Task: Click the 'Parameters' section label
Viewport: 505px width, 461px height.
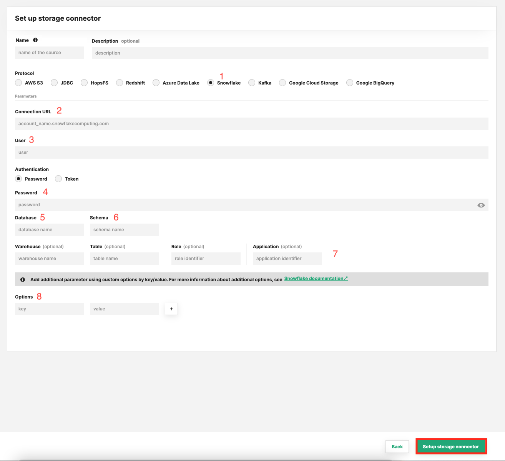Action: point(26,96)
